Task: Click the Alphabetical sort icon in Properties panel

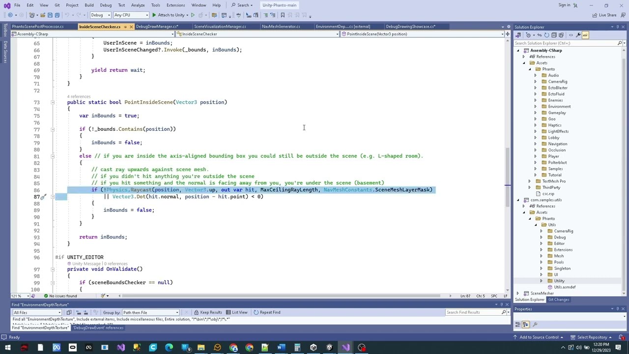Action: click(x=525, y=324)
